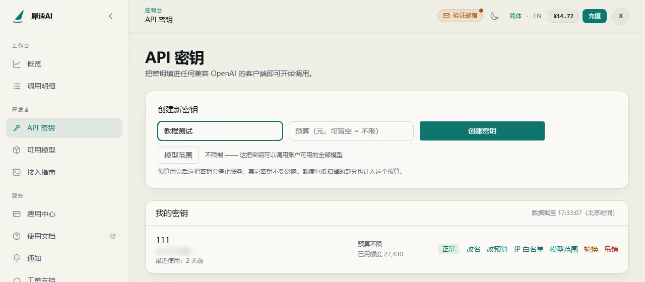Go to 概览 menu item
Viewport: 645px width, 282px height.
click(x=64, y=64)
